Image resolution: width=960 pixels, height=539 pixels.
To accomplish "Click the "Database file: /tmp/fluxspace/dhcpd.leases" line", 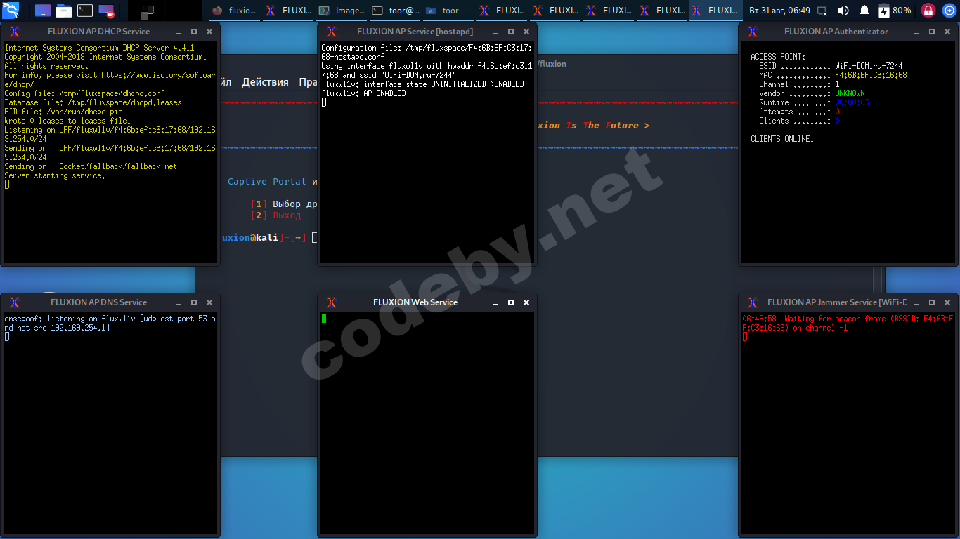I will (93, 102).
